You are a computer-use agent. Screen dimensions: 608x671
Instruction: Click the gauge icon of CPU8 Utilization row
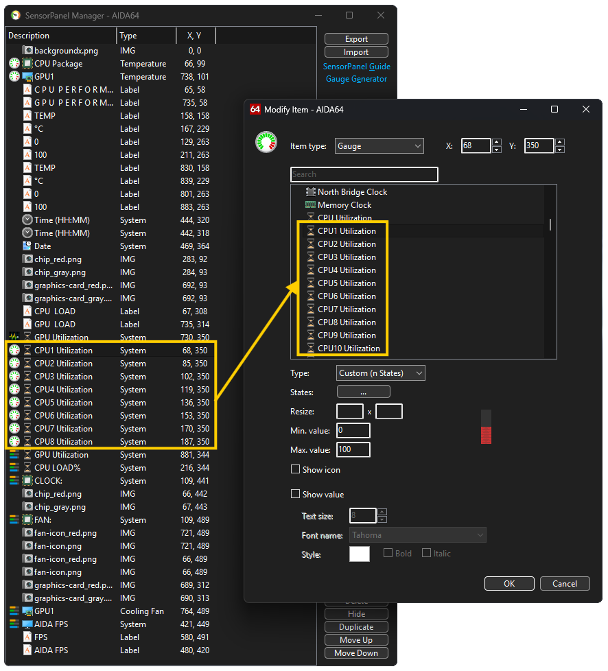pos(14,442)
